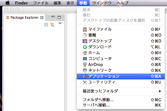Choose ネットワーク menu entry text
This screenshot has height=111, width=167.
coord(100,70)
